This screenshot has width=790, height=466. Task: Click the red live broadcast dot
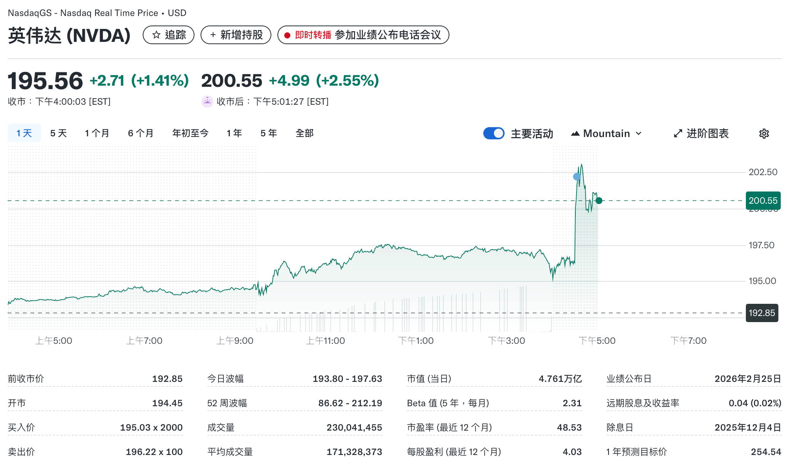tap(287, 35)
